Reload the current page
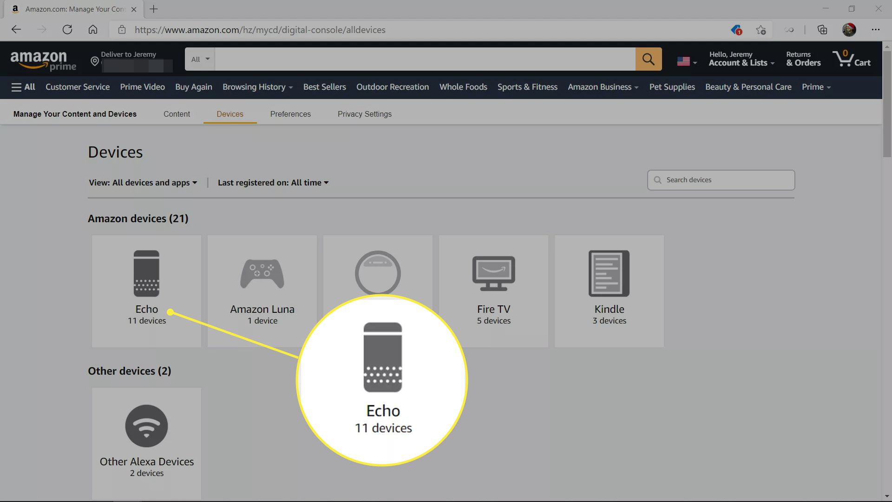Viewport: 892px width, 502px height. click(x=67, y=30)
